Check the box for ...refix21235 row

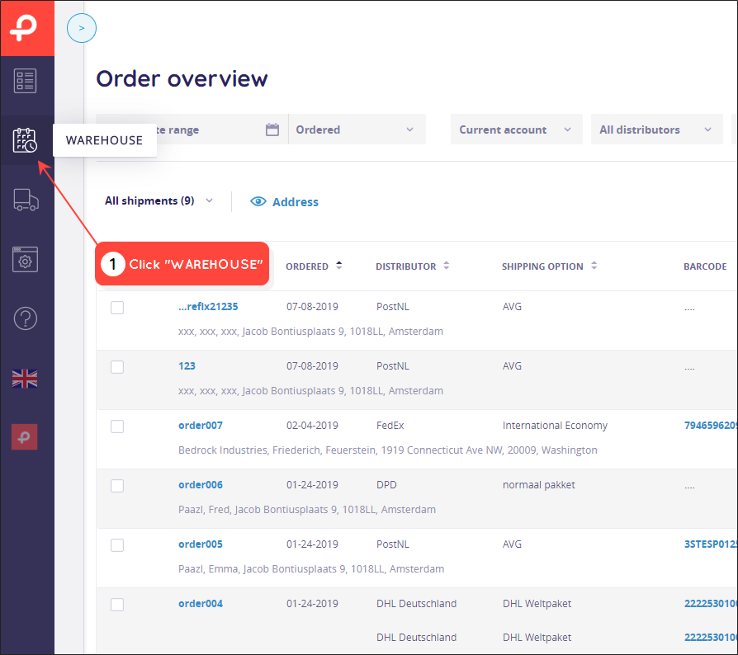(x=117, y=308)
